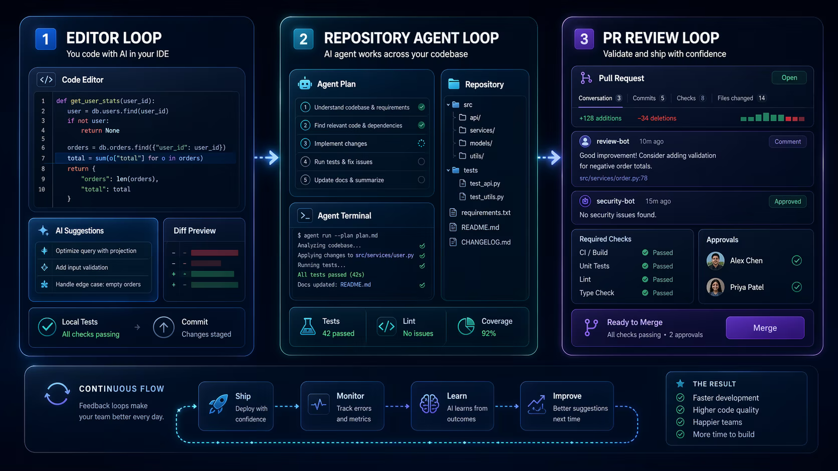Click the Agent Terminal prompt icon
Viewport: 838px width, 471px height.
(x=305, y=216)
